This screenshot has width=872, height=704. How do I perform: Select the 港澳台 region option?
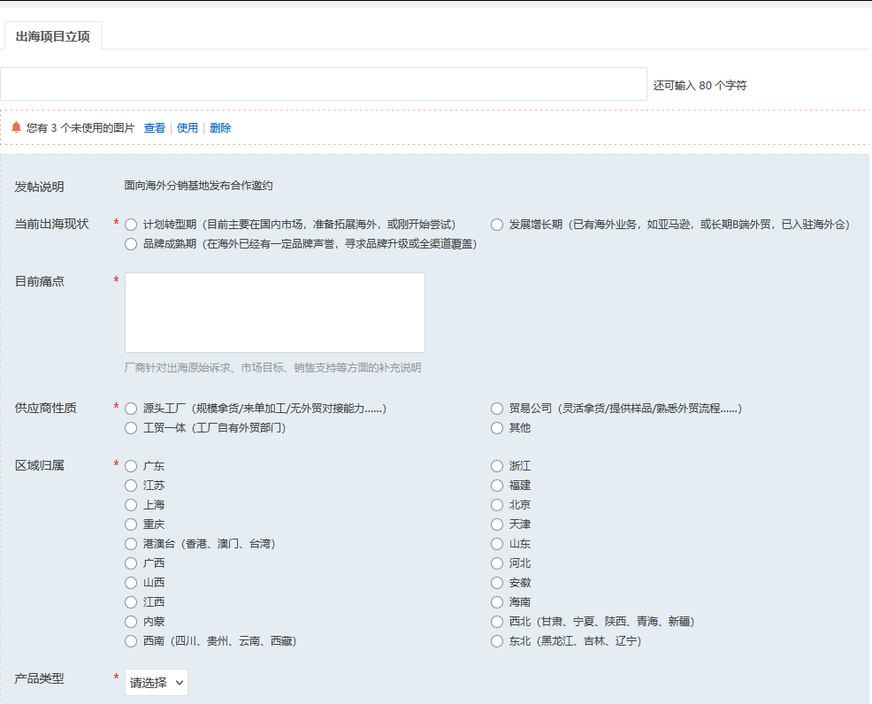tap(130, 543)
